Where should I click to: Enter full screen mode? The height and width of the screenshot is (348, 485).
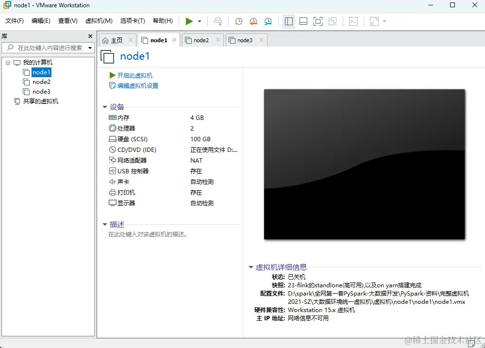(318, 21)
